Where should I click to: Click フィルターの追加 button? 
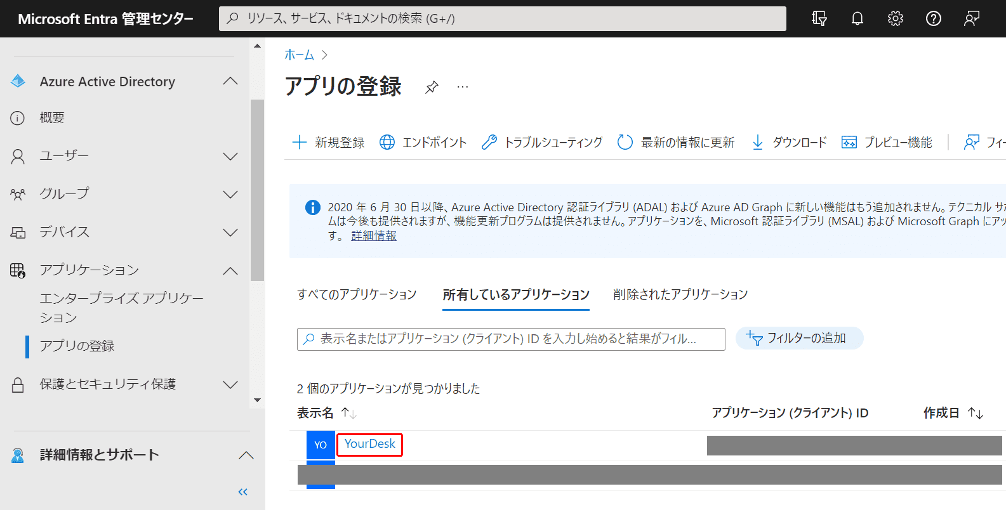pyautogui.click(x=799, y=338)
